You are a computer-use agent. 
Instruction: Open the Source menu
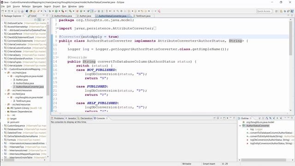tap(16, 6)
